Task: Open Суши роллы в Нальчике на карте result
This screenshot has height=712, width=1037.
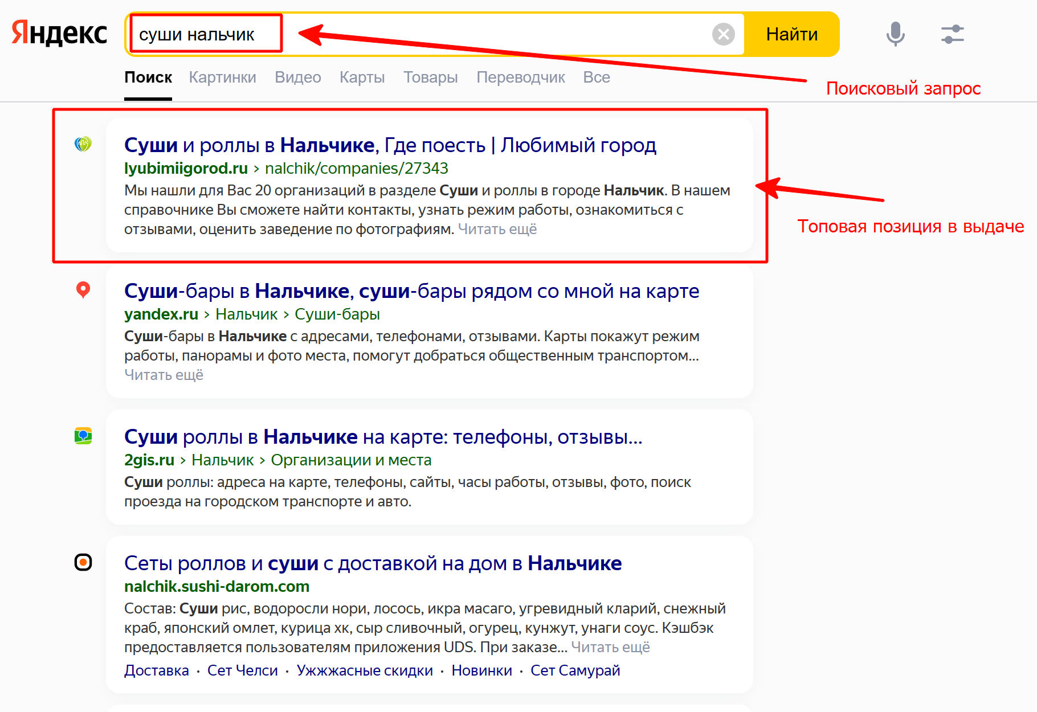Action: 383,437
